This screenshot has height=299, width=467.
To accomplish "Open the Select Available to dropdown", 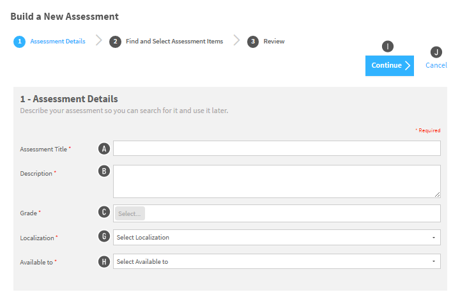I will [277, 261].
